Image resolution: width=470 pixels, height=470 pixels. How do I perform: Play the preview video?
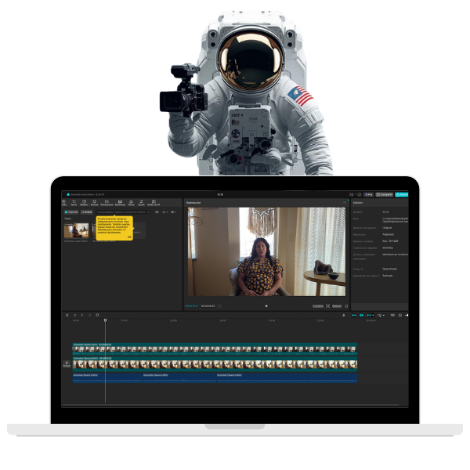click(x=266, y=306)
